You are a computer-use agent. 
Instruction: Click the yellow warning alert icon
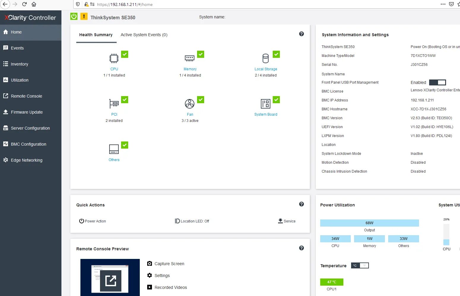pos(84,16)
